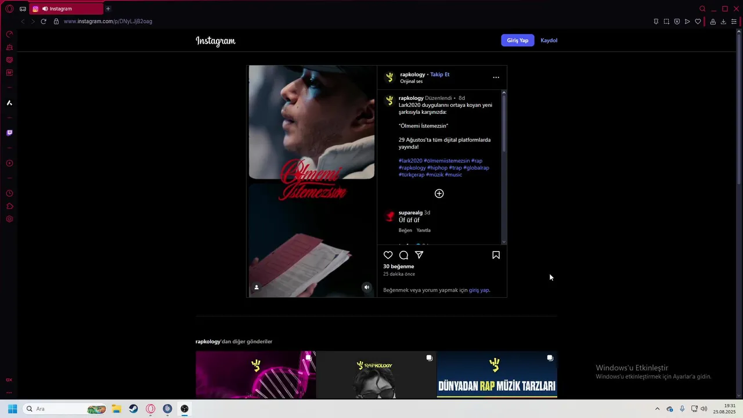Viewport: 743px width, 418px height.
Task: Open post options three-dots menu
Action: pos(496,77)
